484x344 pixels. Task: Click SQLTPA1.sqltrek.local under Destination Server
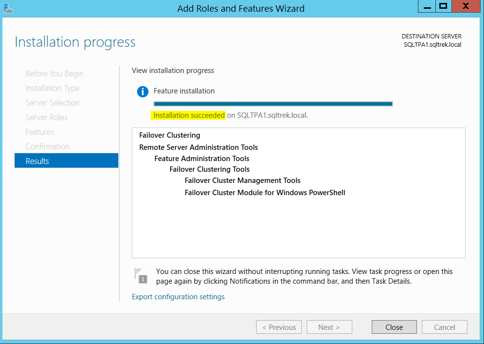pos(432,44)
